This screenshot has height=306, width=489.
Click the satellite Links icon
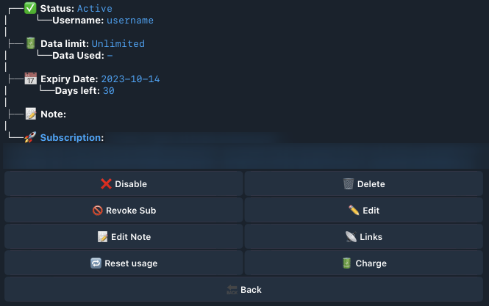coord(351,237)
